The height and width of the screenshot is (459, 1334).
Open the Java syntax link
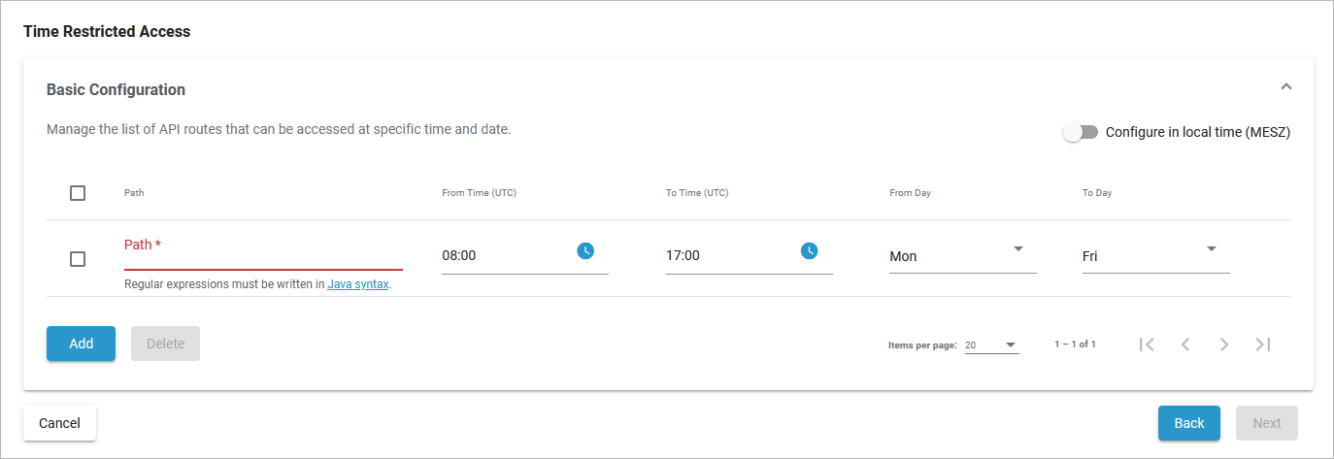[357, 285]
